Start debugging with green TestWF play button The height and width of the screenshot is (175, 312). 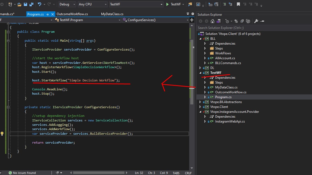point(173,4)
